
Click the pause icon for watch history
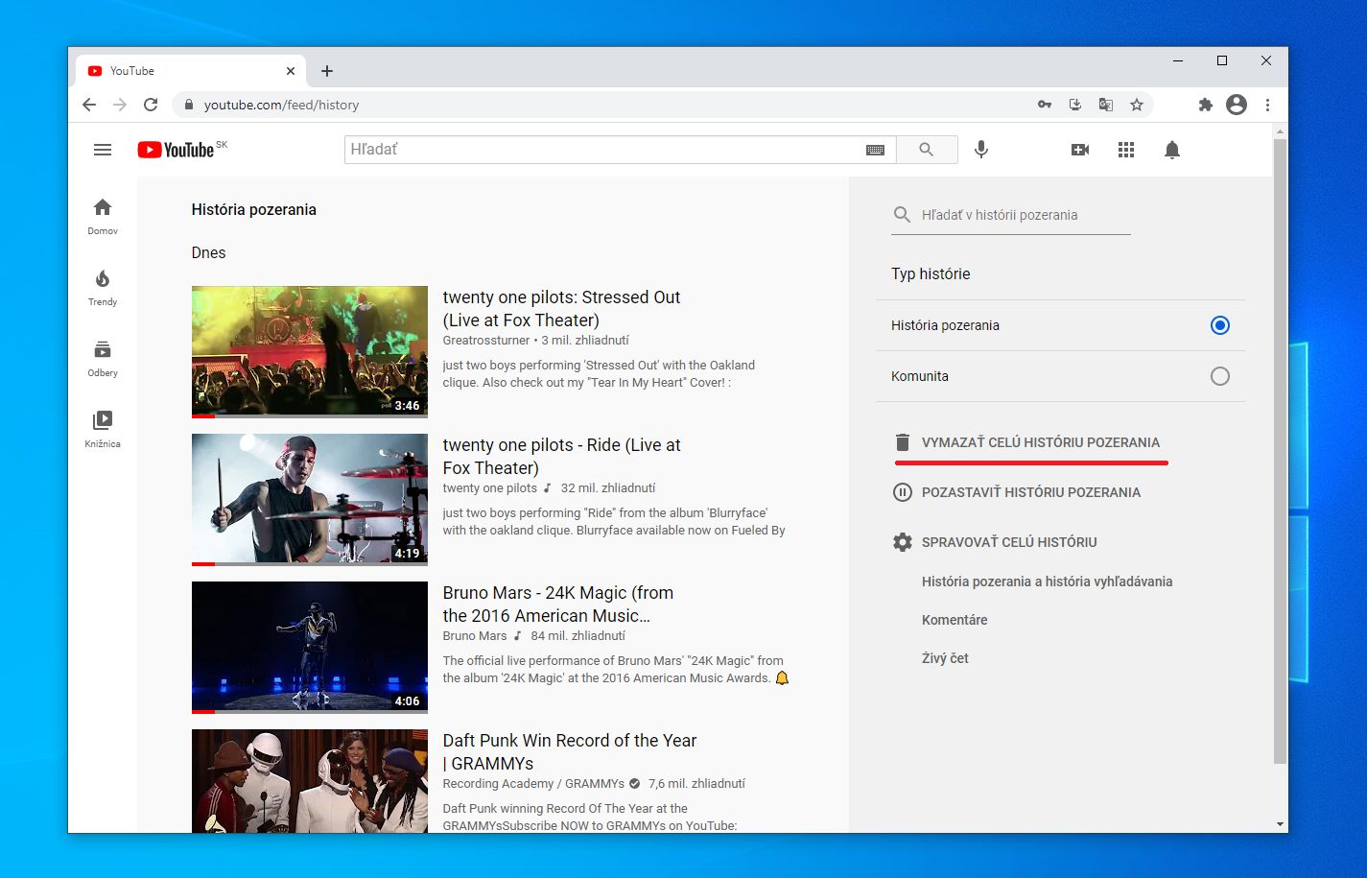pyautogui.click(x=902, y=492)
